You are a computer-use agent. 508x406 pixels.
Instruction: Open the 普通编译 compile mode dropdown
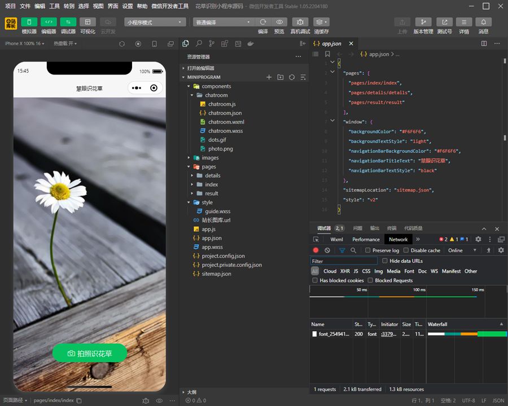[x=222, y=21]
